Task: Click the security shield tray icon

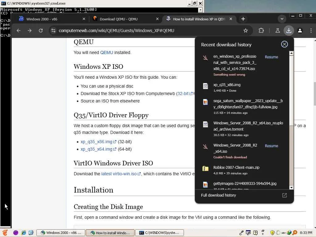Action: click(x=272, y=233)
